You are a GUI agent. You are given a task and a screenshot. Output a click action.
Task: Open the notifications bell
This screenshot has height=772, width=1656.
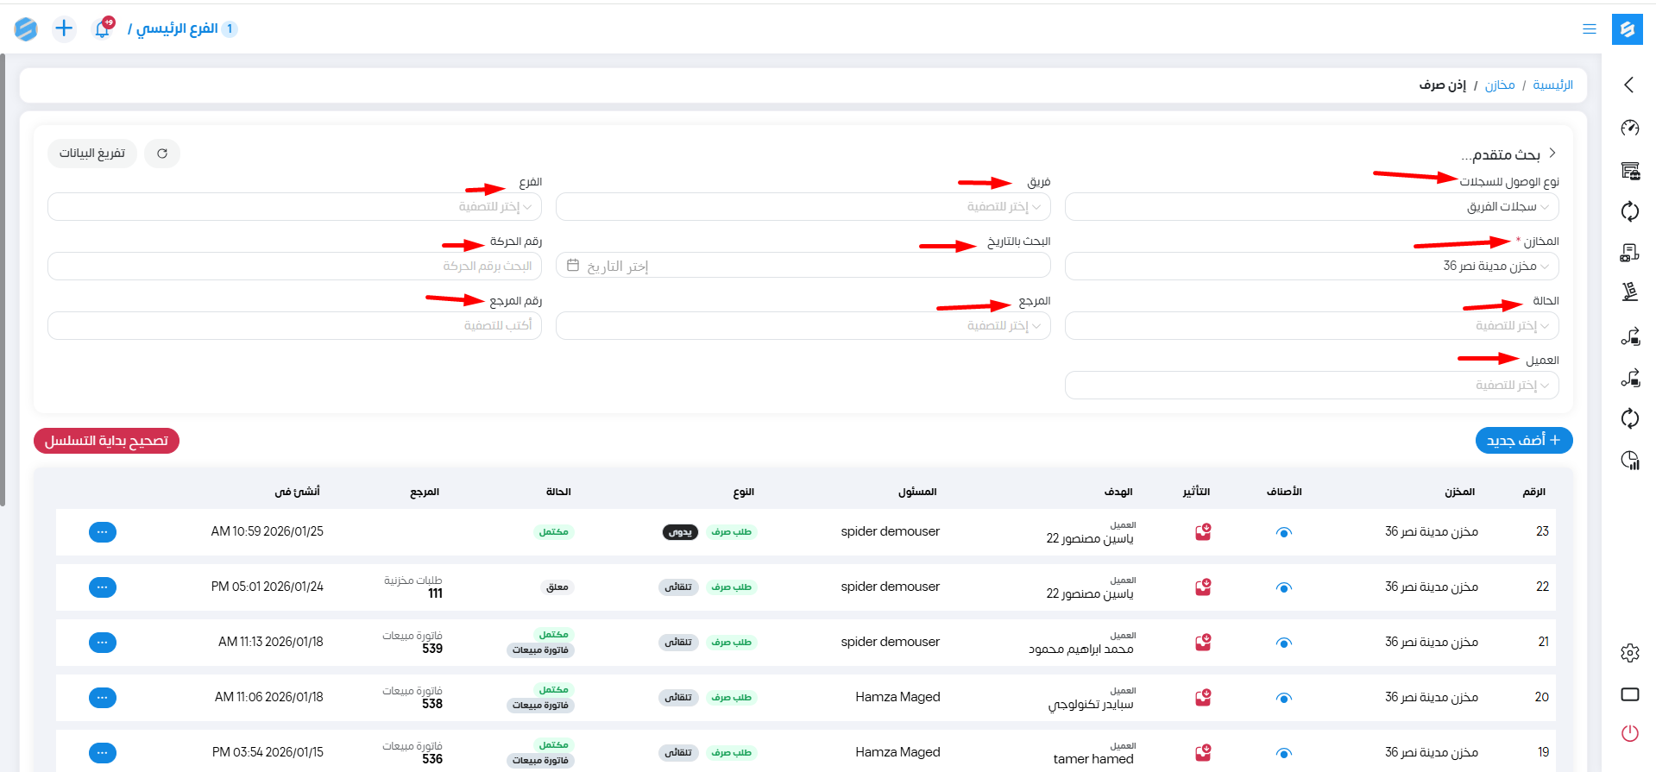click(x=103, y=28)
